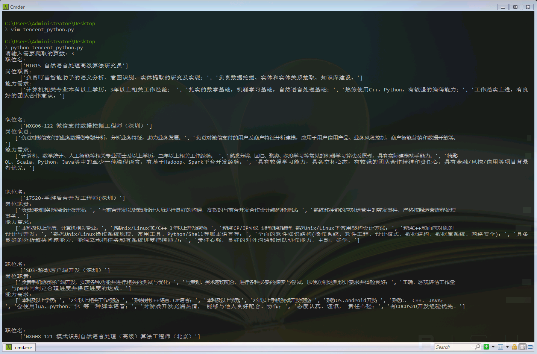Click the magnifier icon in the search box

coord(478,347)
